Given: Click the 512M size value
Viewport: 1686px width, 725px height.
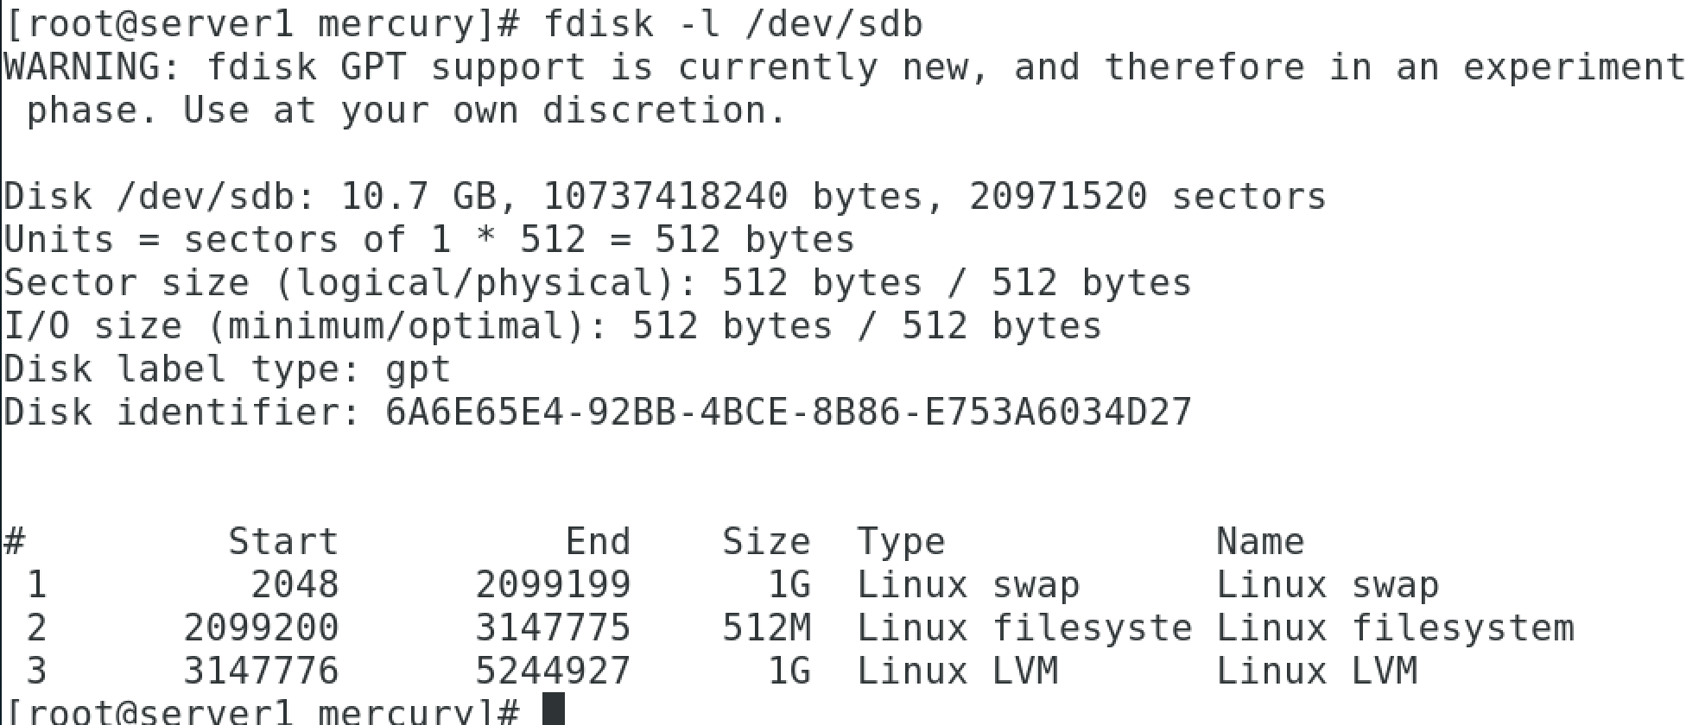Looking at the screenshot, I should pos(767,627).
